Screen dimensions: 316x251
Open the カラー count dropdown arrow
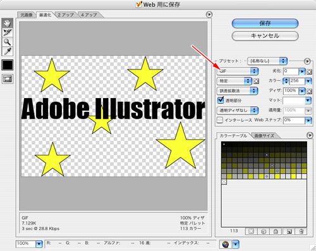pos(308,81)
